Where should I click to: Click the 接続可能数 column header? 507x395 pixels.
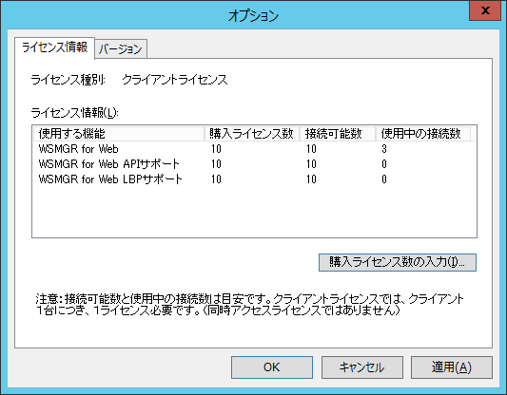point(338,134)
